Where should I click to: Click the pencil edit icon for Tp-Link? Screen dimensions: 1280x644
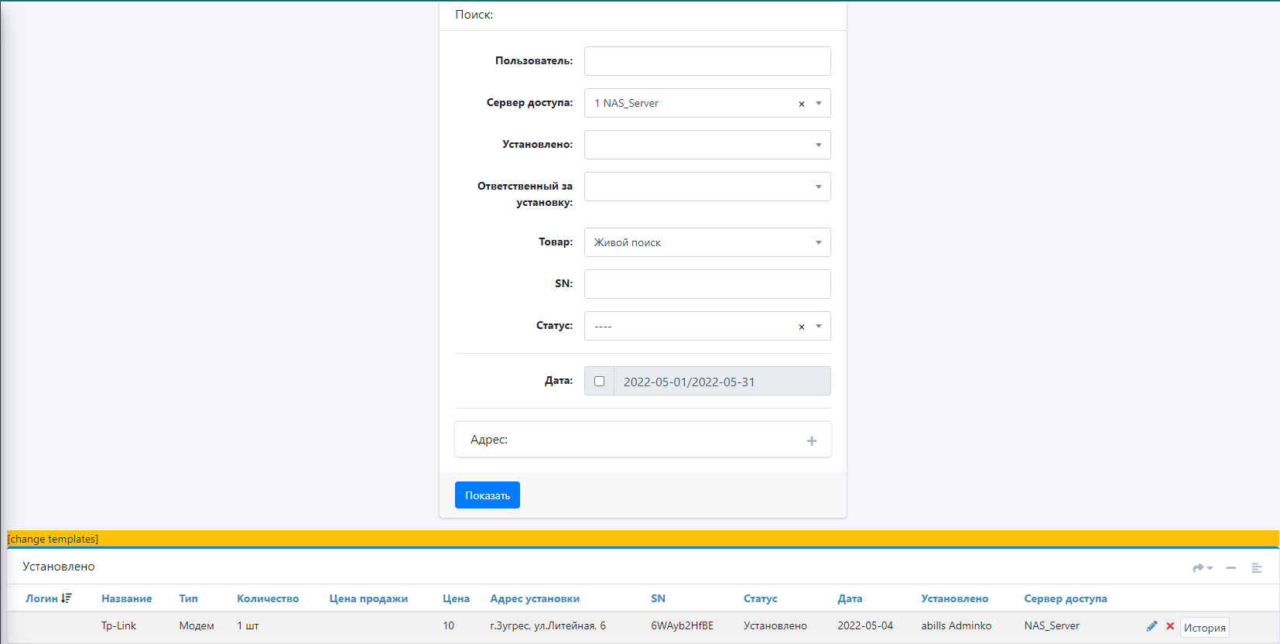click(x=1152, y=626)
